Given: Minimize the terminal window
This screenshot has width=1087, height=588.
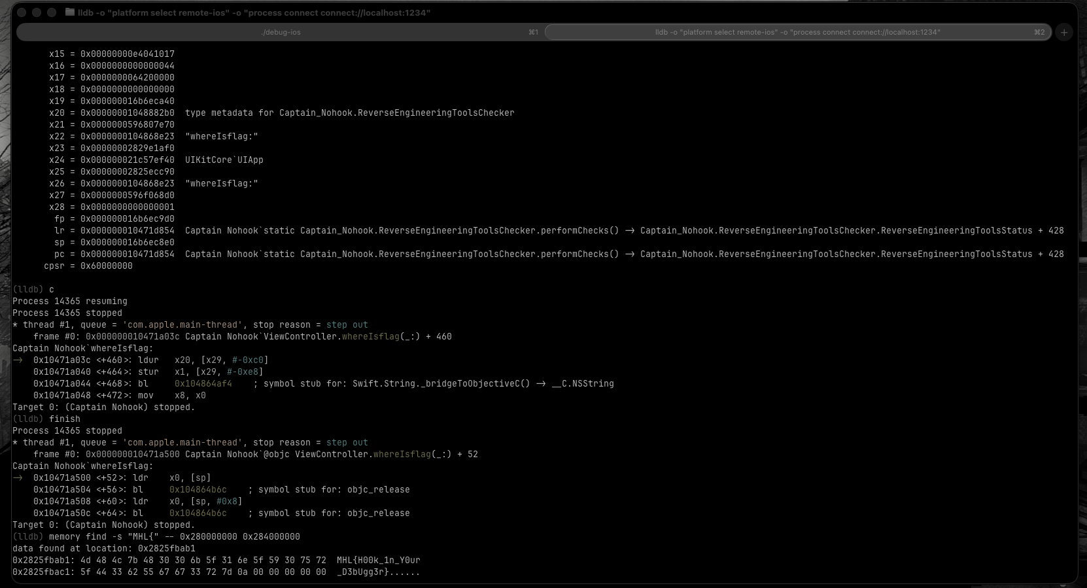Looking at the screenshot, I should tap(37, 12).
